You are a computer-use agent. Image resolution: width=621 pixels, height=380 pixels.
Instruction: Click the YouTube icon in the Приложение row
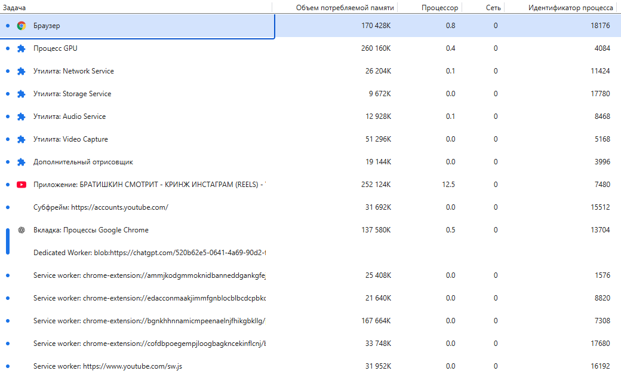point(21,185)
